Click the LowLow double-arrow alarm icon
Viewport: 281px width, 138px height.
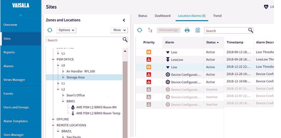[x=168, y=59]
